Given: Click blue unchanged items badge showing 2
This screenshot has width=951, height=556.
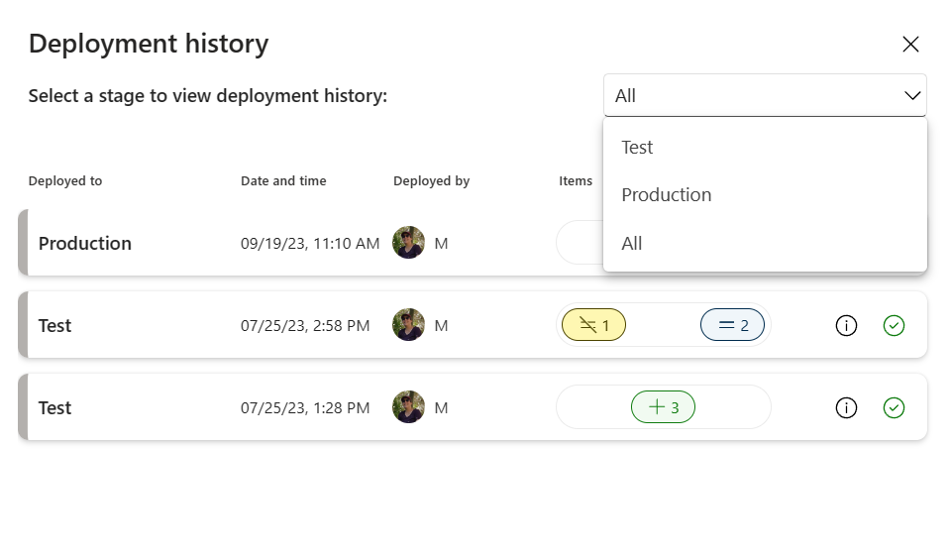Looking at the screenshot, I should click(x=732, y=325).
